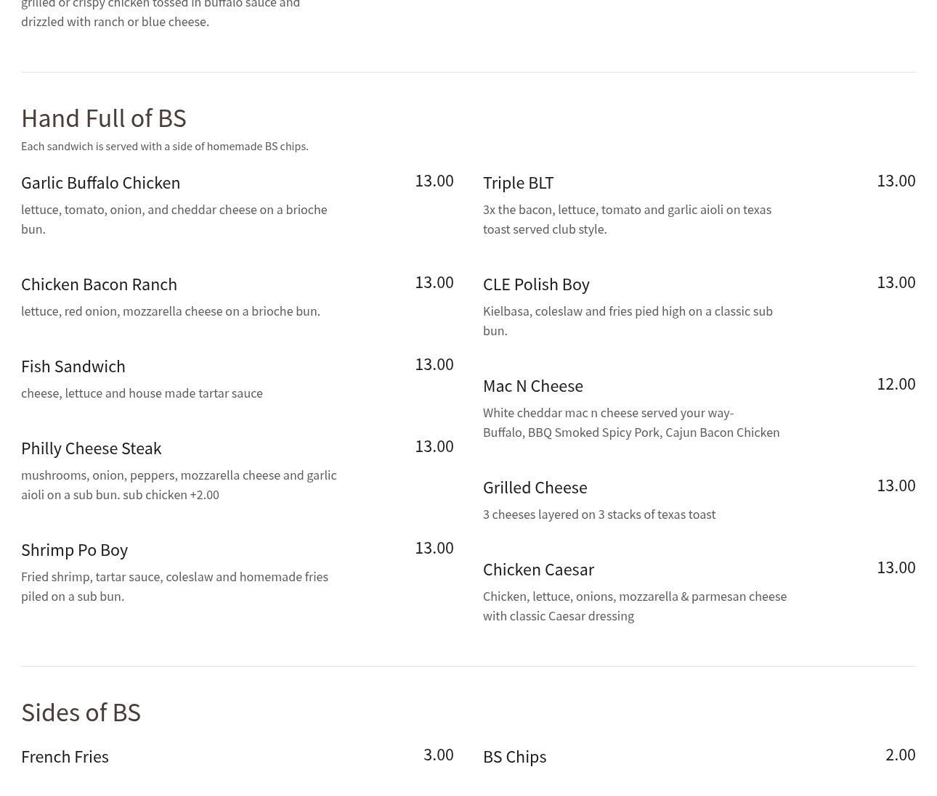The height and width of the screenshot is (796, 937).
Task: Click the Chicken Caesar title
Action: [538, 570]
